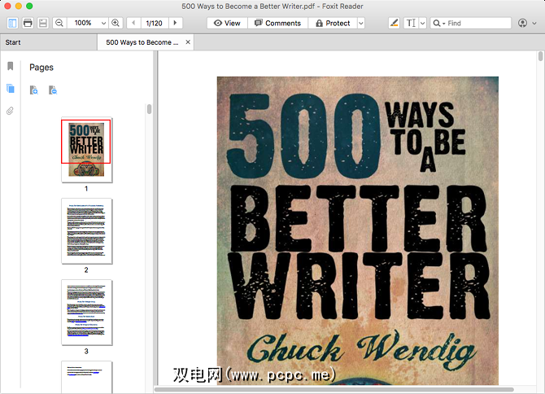Open the user account icon
The height and width of the screenshot is (394, 545).
(522, 24)
